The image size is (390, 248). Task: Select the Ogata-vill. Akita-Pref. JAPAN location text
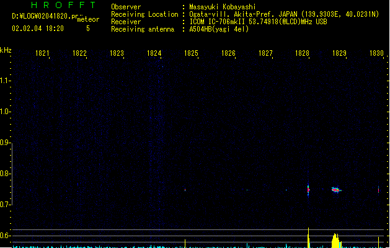pos(284,14)
